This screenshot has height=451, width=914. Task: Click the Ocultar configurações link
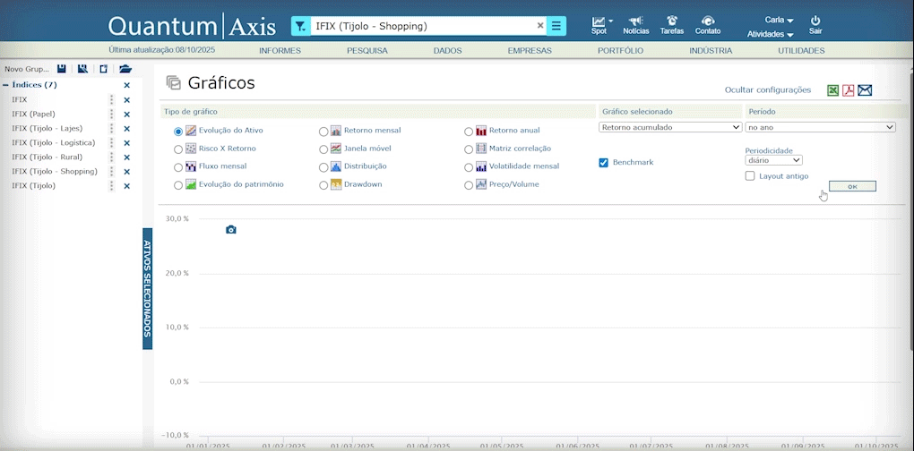[767, 90]
